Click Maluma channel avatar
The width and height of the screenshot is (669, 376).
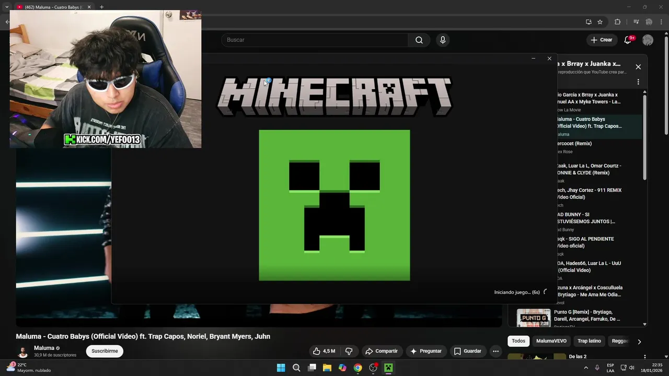point(22,351)
